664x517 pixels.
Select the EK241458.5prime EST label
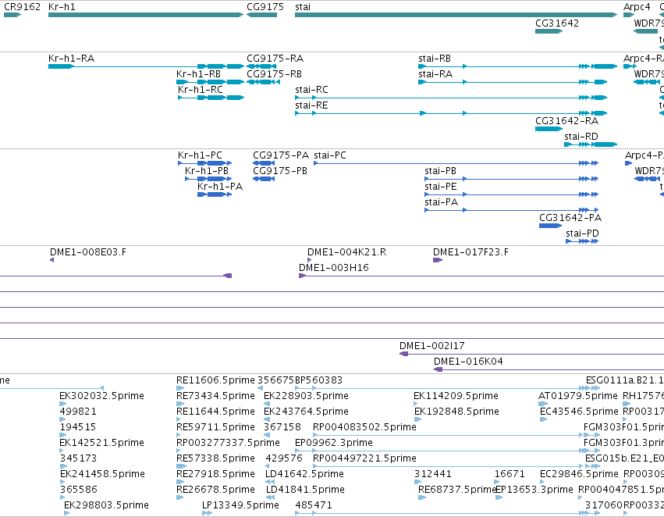102,474
